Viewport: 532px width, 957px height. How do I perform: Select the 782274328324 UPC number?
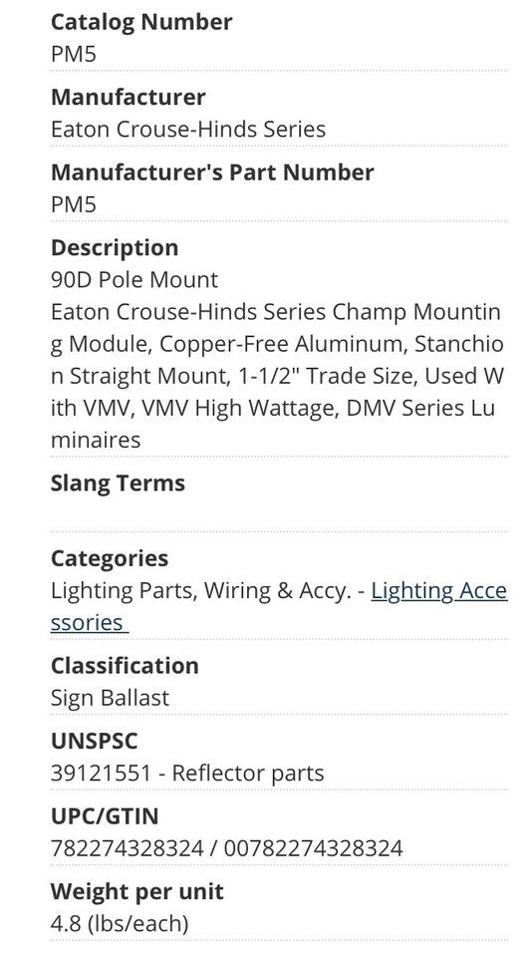[x=127, y=849]
